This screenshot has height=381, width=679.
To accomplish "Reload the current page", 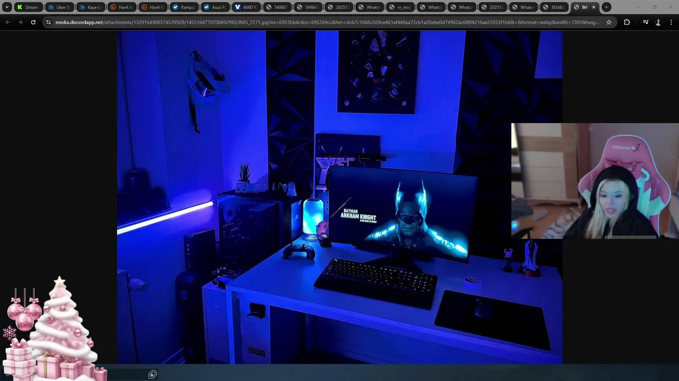I will 33,22.
